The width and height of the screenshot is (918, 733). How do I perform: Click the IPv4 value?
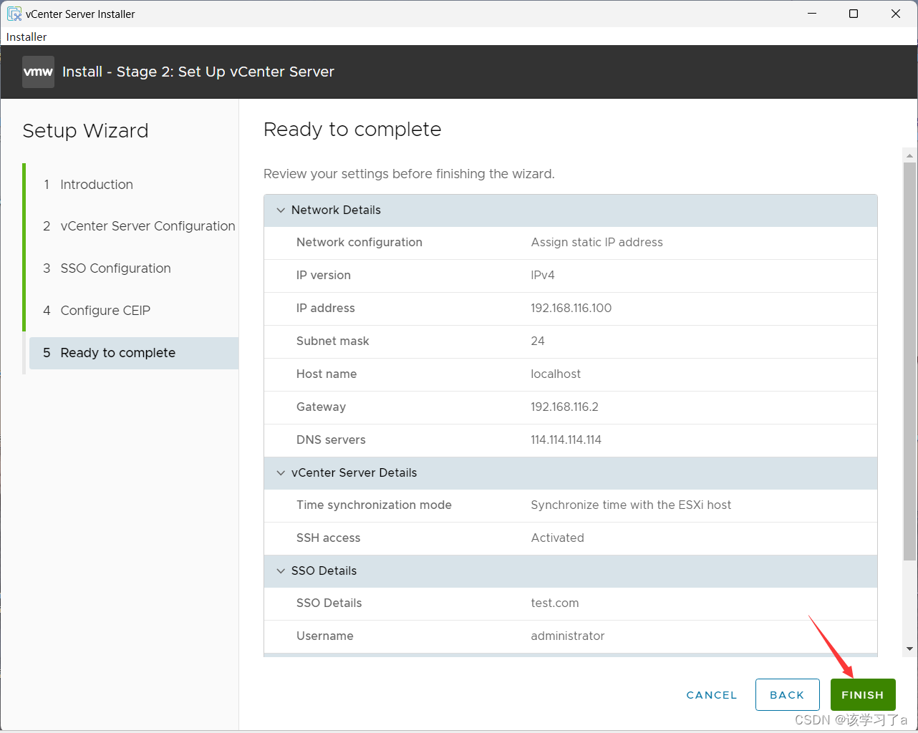[x=543, y=276]
